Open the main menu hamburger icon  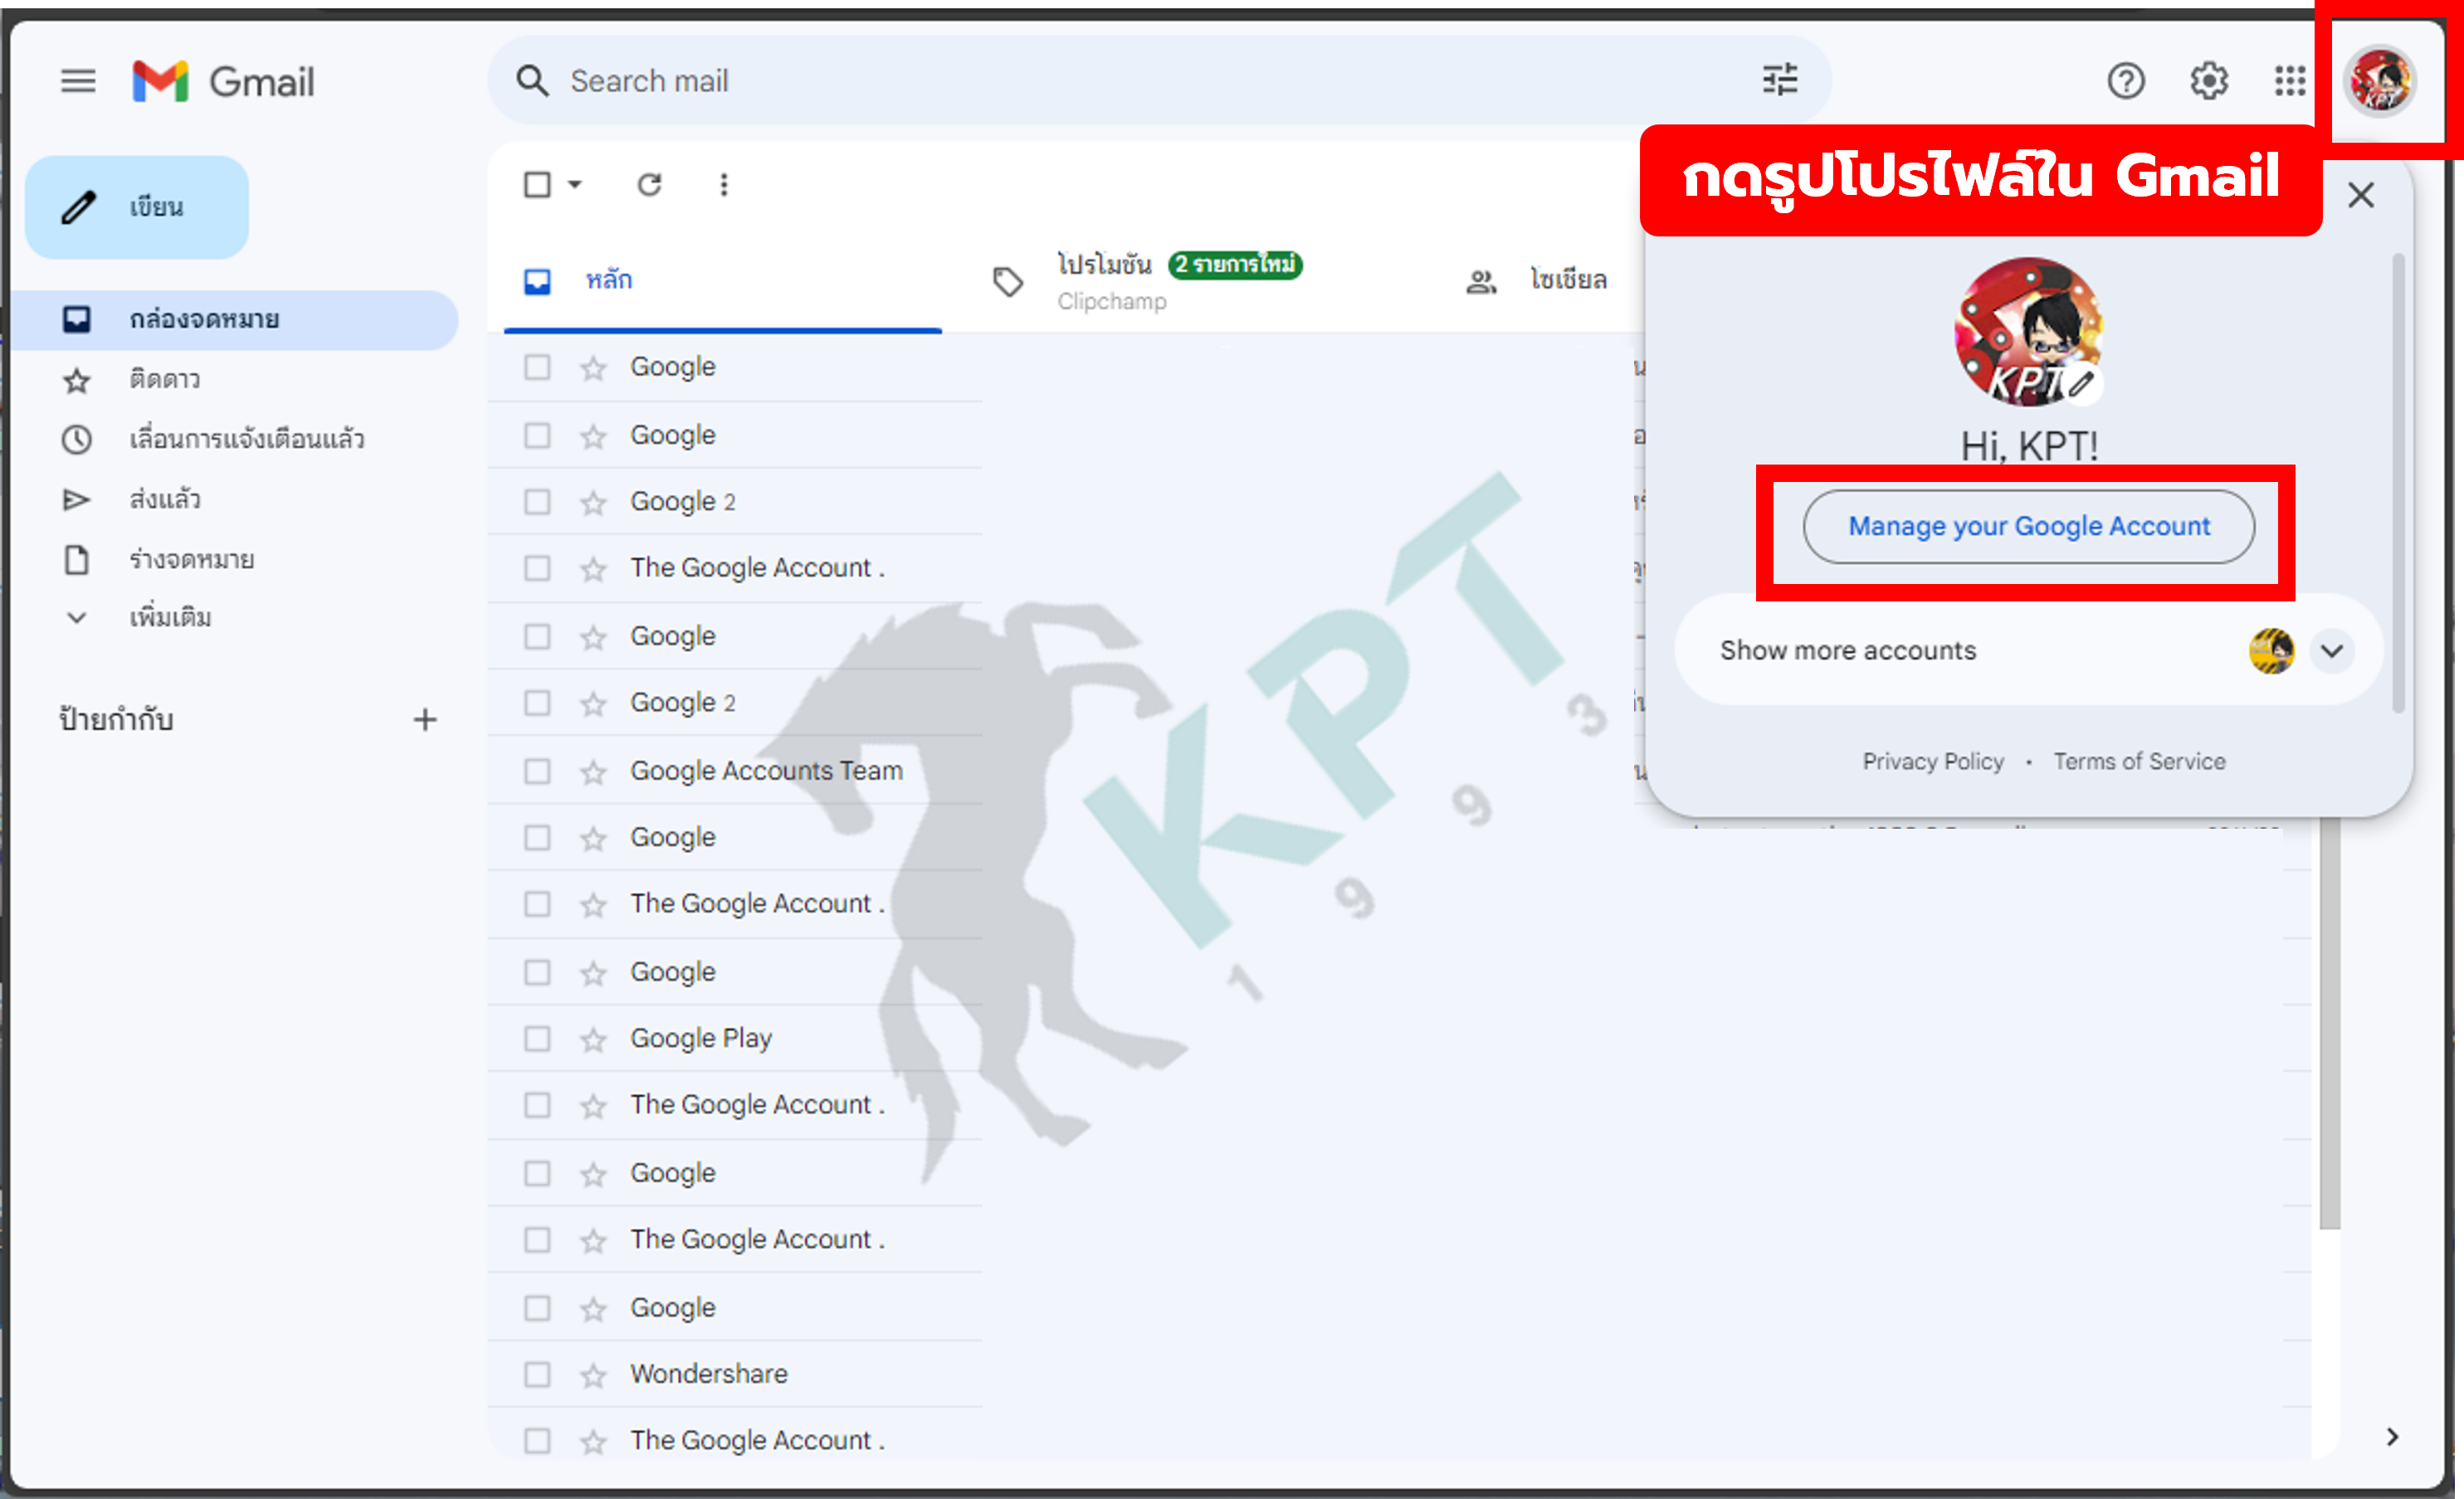[x=78, y=81]
